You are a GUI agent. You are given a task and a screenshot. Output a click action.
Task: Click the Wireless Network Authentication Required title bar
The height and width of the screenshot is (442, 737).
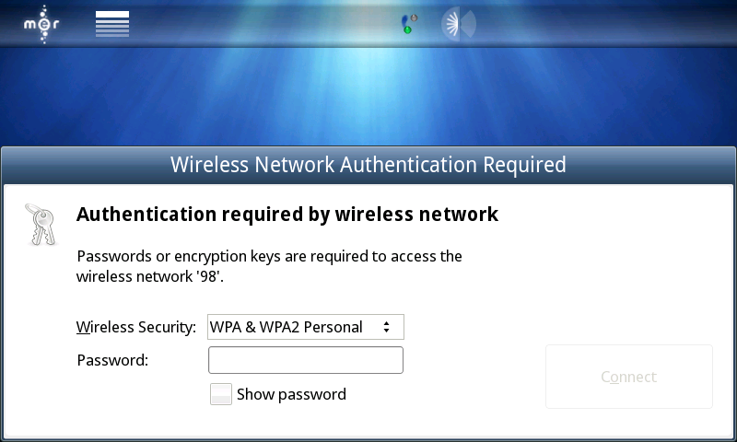[x=368, y=166]
